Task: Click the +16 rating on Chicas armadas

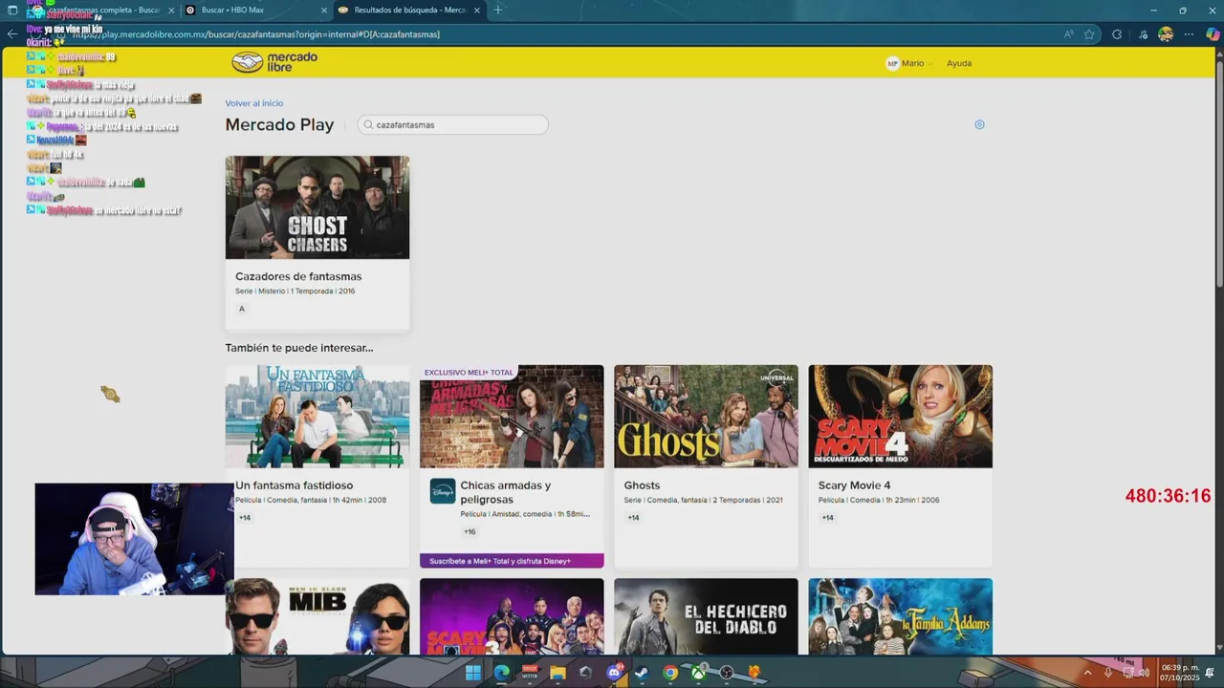Action: click(x=470, y=531)
